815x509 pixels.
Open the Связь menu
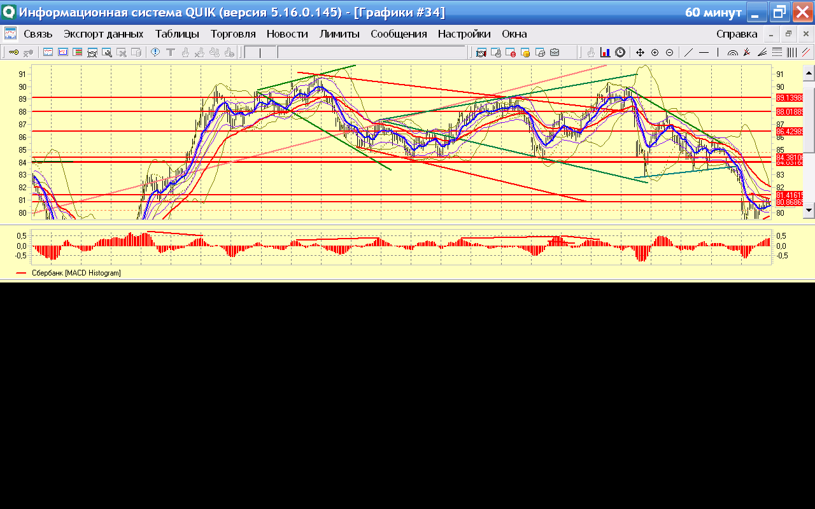[38, 34]
